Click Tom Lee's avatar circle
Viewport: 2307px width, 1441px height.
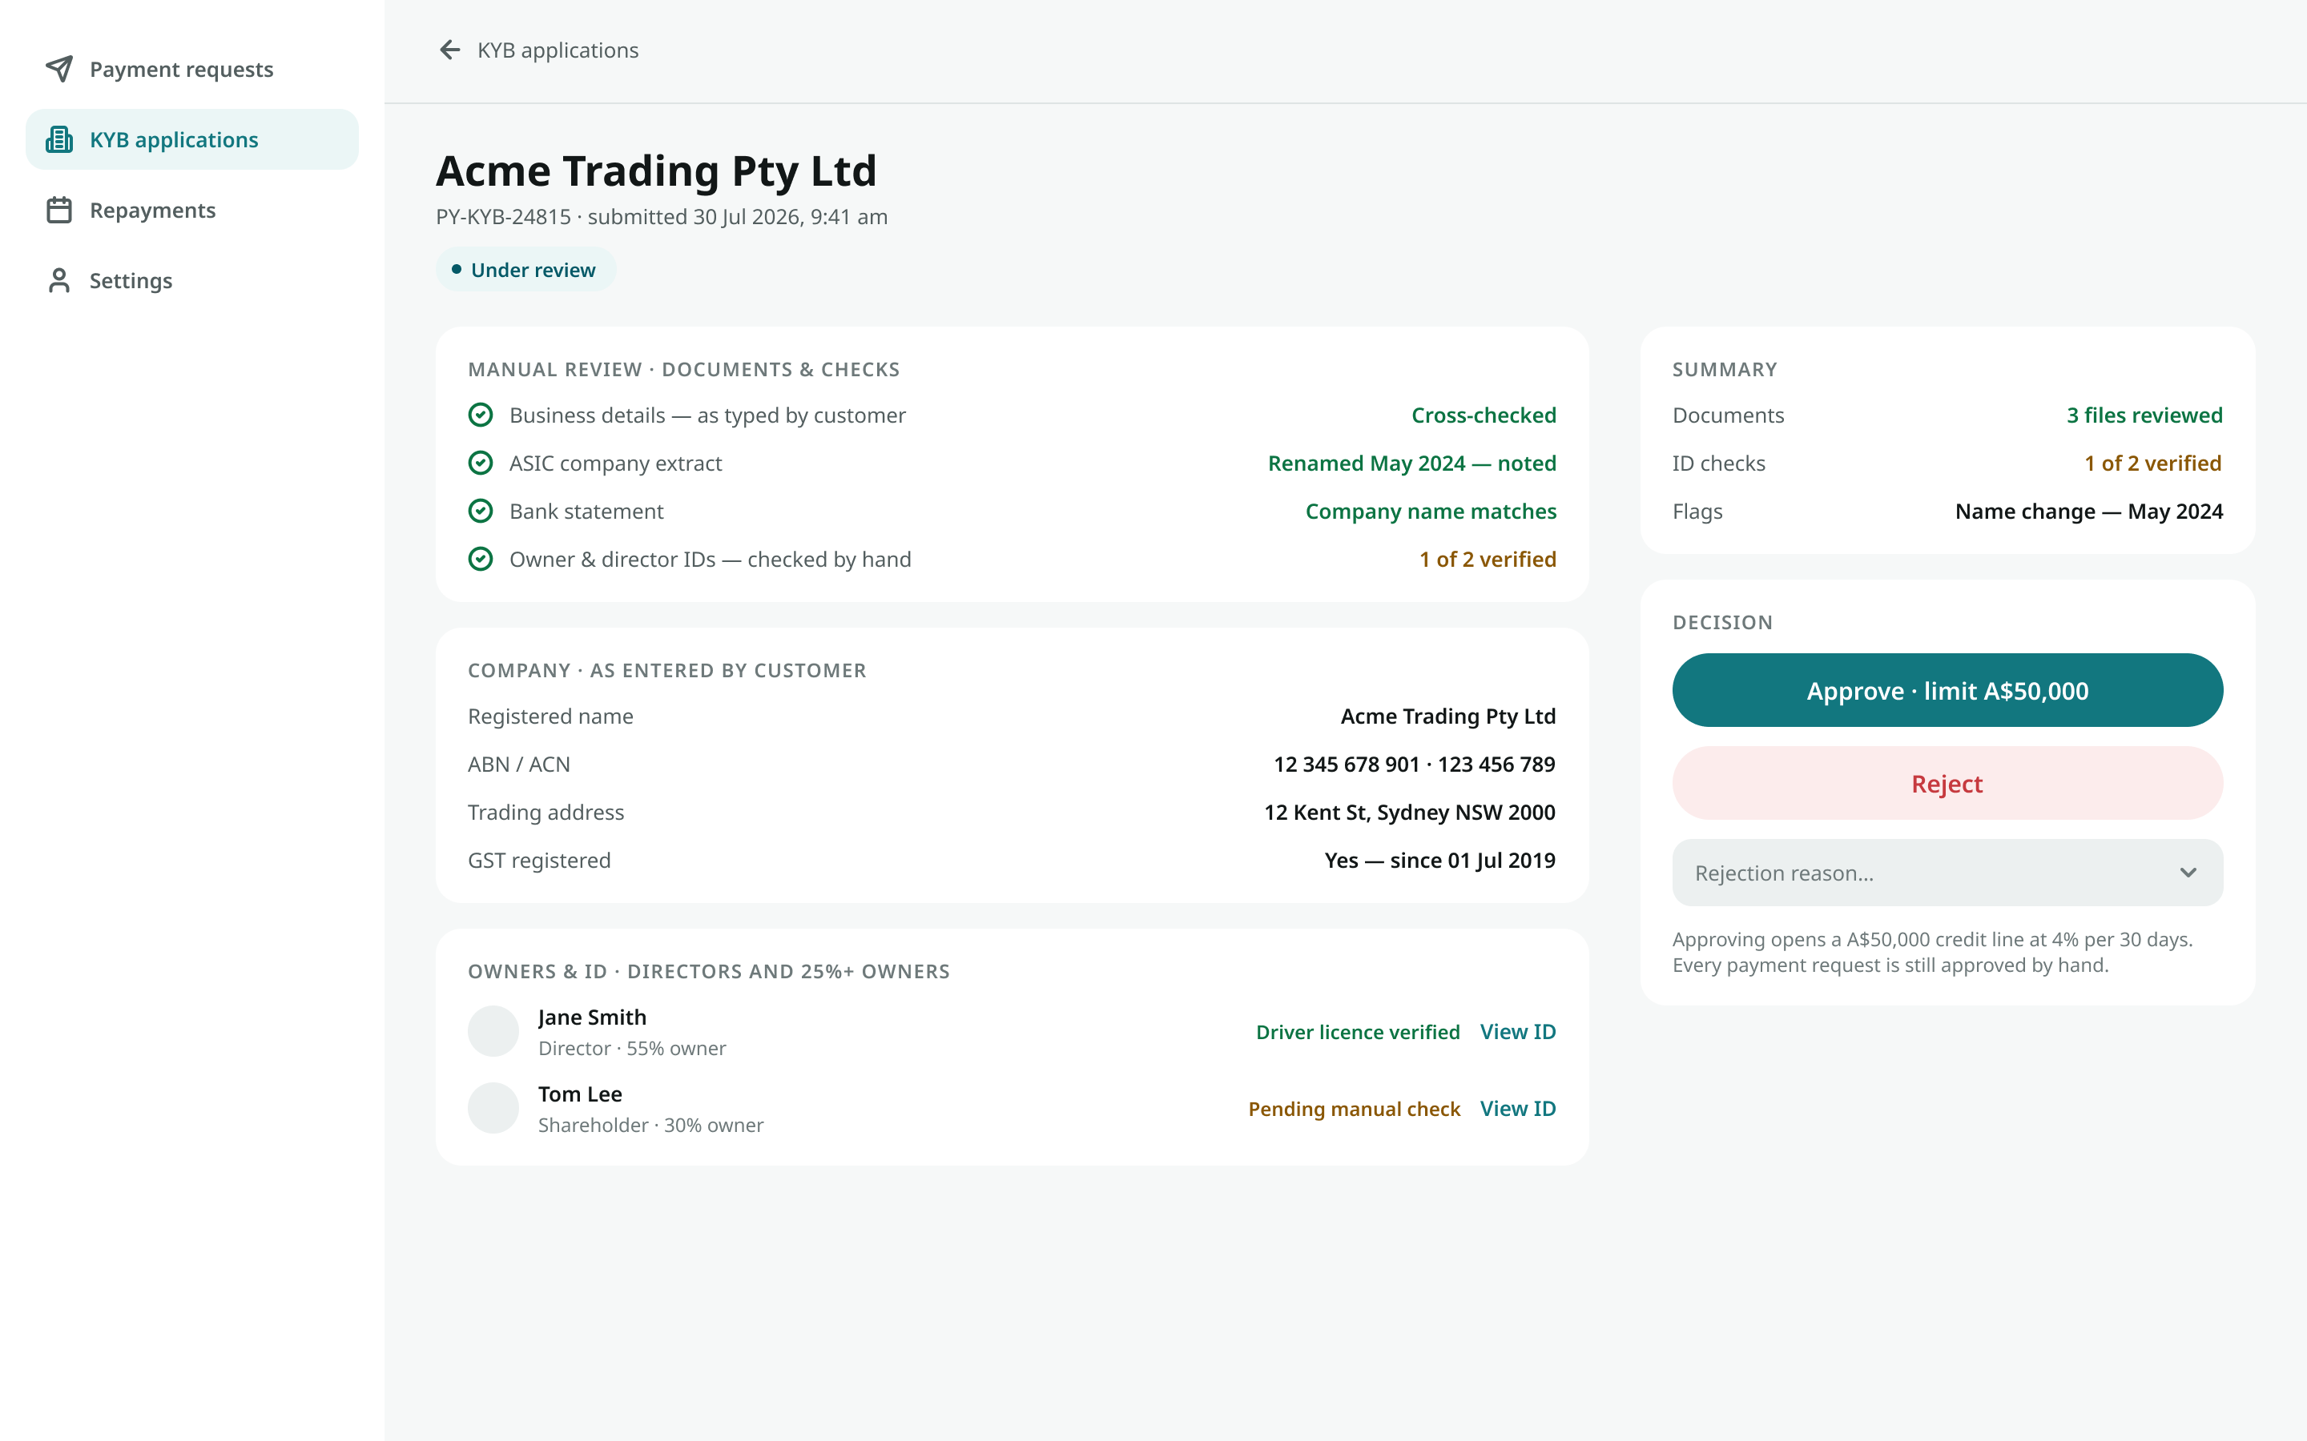[x=493, y=1107]
